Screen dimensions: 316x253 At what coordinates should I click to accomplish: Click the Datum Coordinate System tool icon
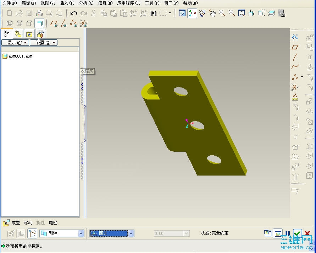[x=295, y=87]
